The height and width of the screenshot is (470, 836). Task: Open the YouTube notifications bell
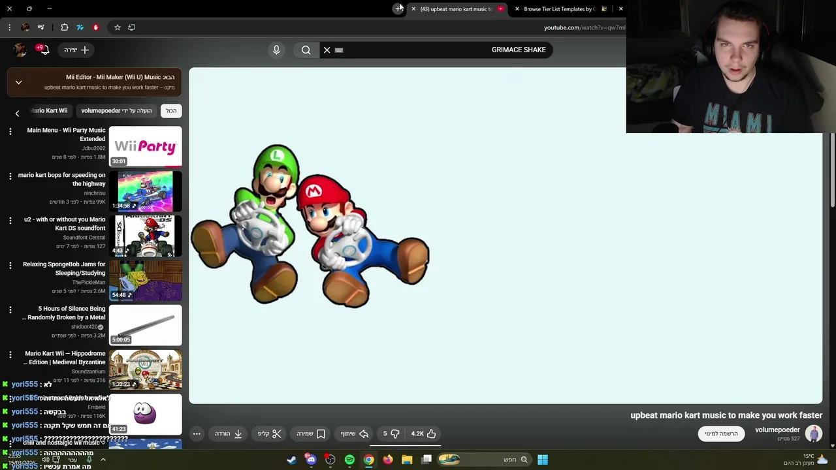point(44,50)
